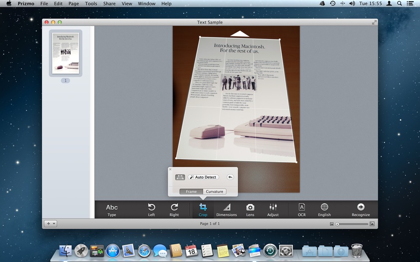420x262 pixels.
Task: Click the white triangle above the crop frame
Action: 240,34
